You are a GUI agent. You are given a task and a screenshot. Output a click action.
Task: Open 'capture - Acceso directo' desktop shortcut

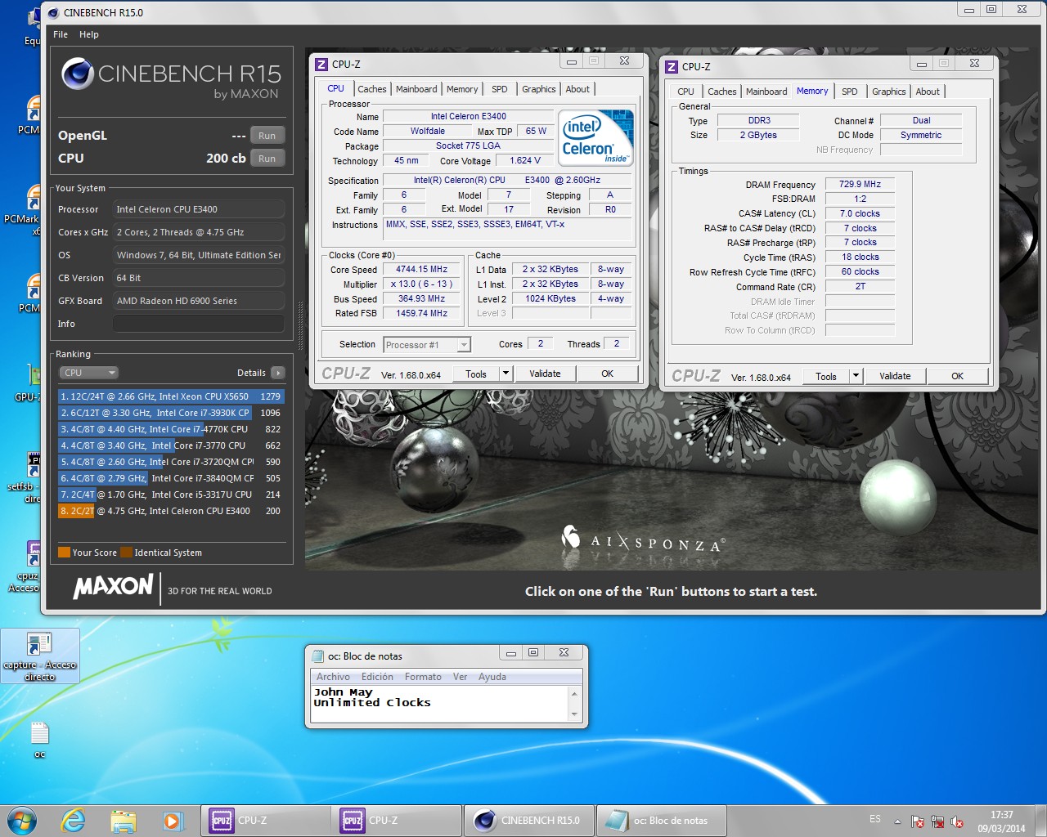click(x=39, y=656)
